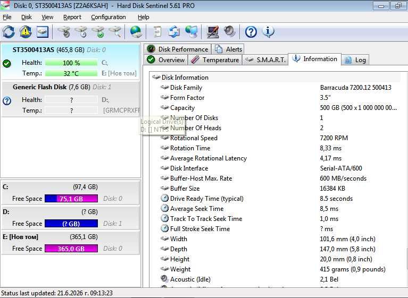408x298 pixels.
Task: Click the clock icon beside Drive Ready Time
Action: point(164,198)
